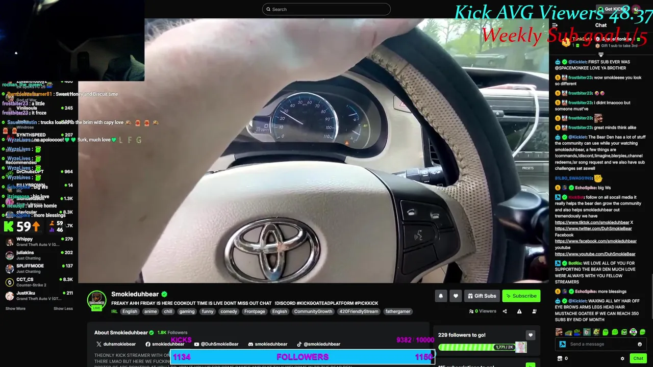Open the TikTok URL in chat message
Image resolution: width=653 pixels, height=367 pixels.
(592, 223)
